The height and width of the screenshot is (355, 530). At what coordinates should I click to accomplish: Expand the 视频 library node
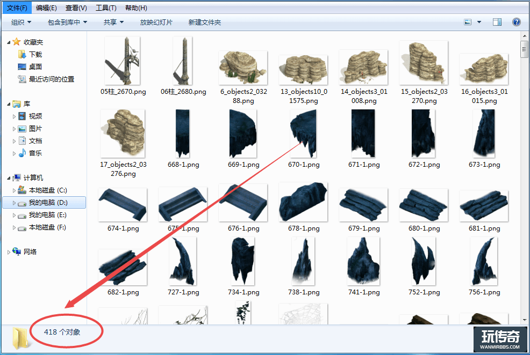coord(14,117)
